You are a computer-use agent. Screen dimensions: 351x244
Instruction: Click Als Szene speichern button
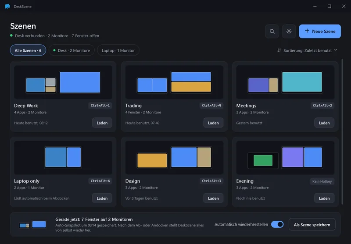[312, 225]
